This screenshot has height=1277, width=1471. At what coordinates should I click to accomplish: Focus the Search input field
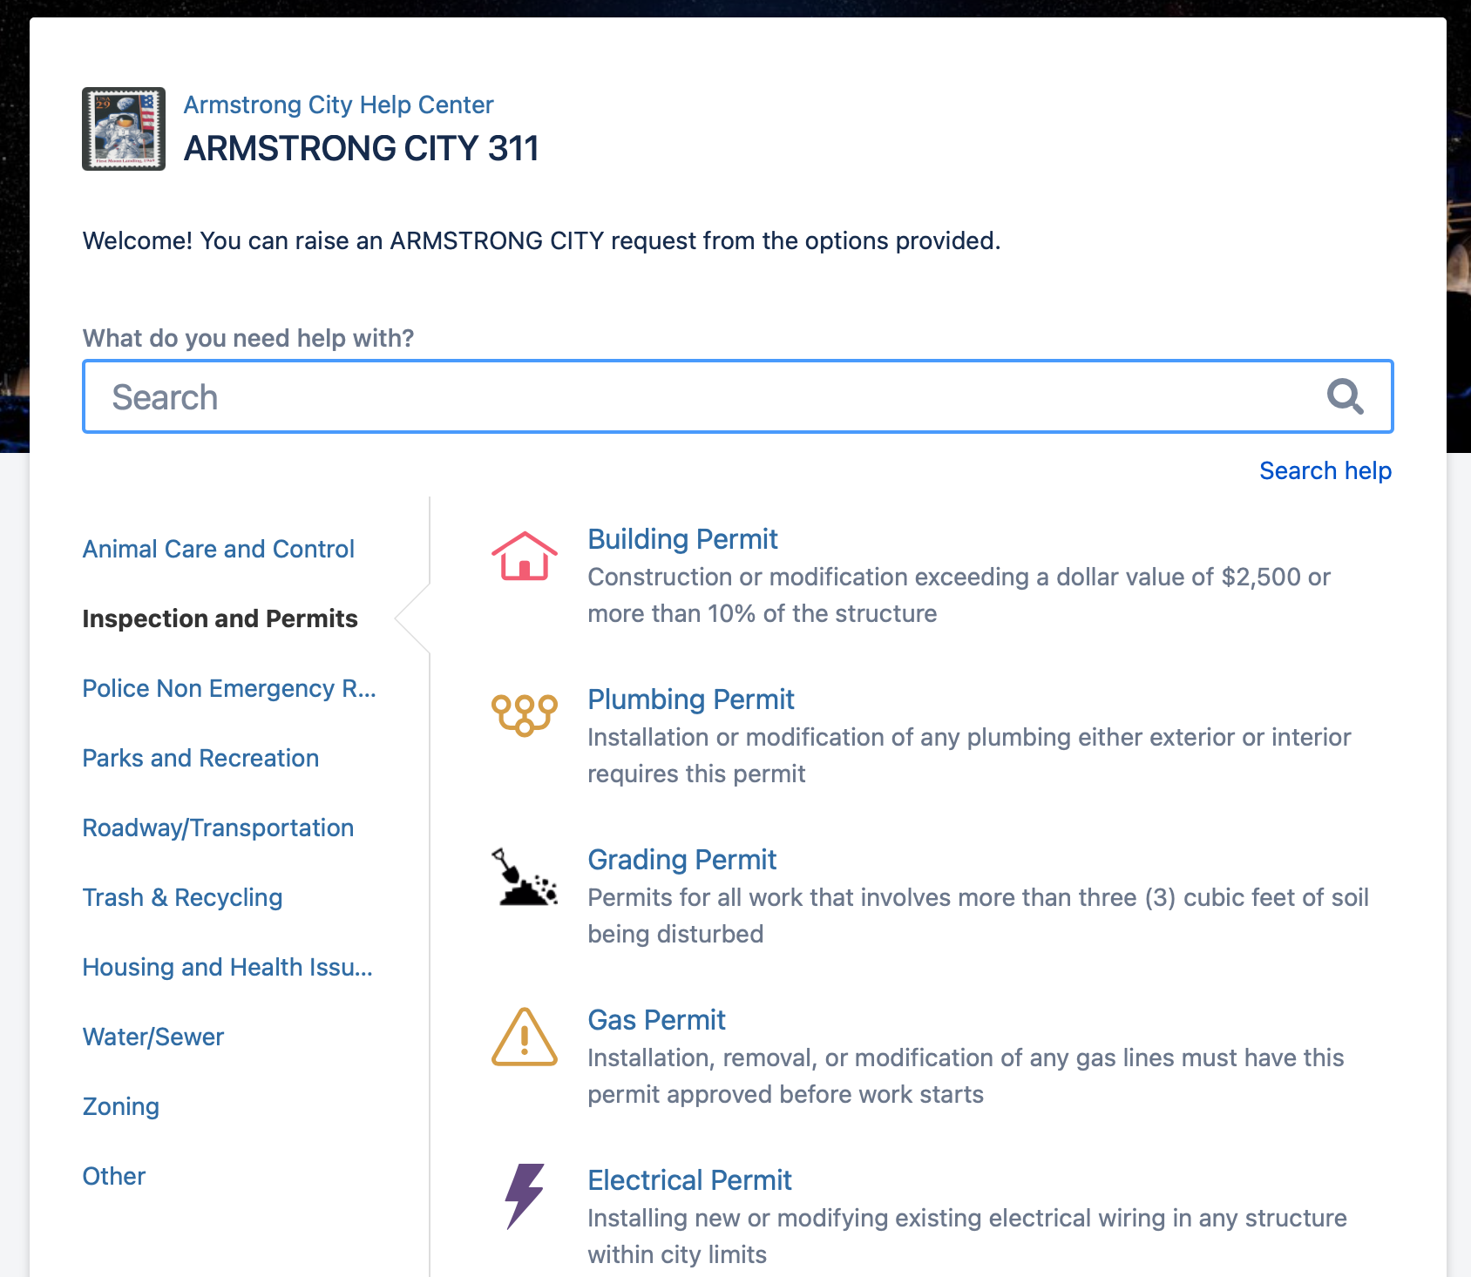tap(697, 397)
